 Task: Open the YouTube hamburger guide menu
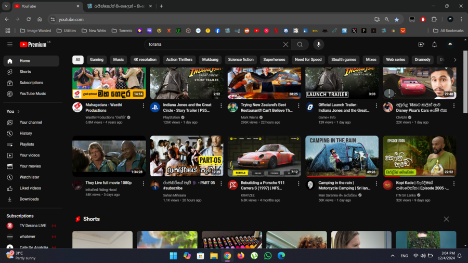tap(10, 44)
